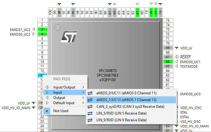Select pin 75 on right side
This screenshot has height=132, width=211.
tap(168, 20)
